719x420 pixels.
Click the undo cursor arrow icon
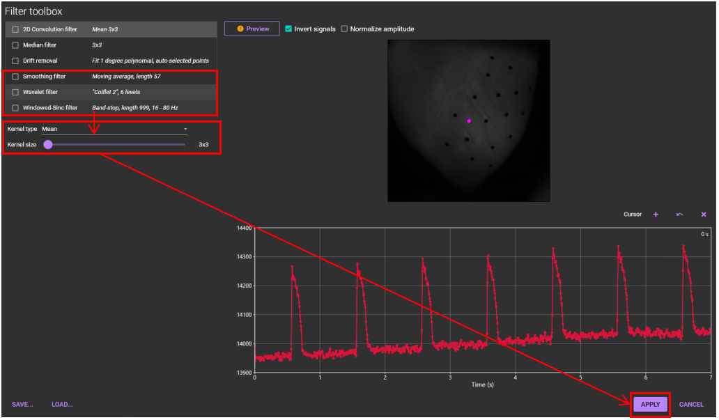pyautogui.click(x=679, y=215)
